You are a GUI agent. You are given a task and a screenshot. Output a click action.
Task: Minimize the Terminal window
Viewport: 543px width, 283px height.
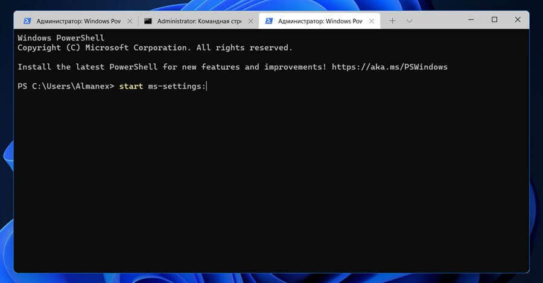(x=471, y=20)
